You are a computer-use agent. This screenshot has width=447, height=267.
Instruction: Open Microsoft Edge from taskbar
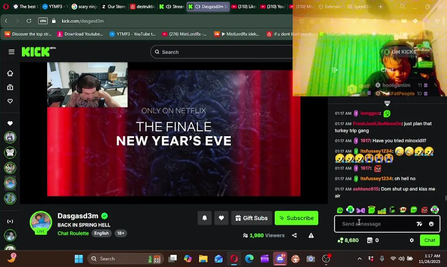click(249, 259)
